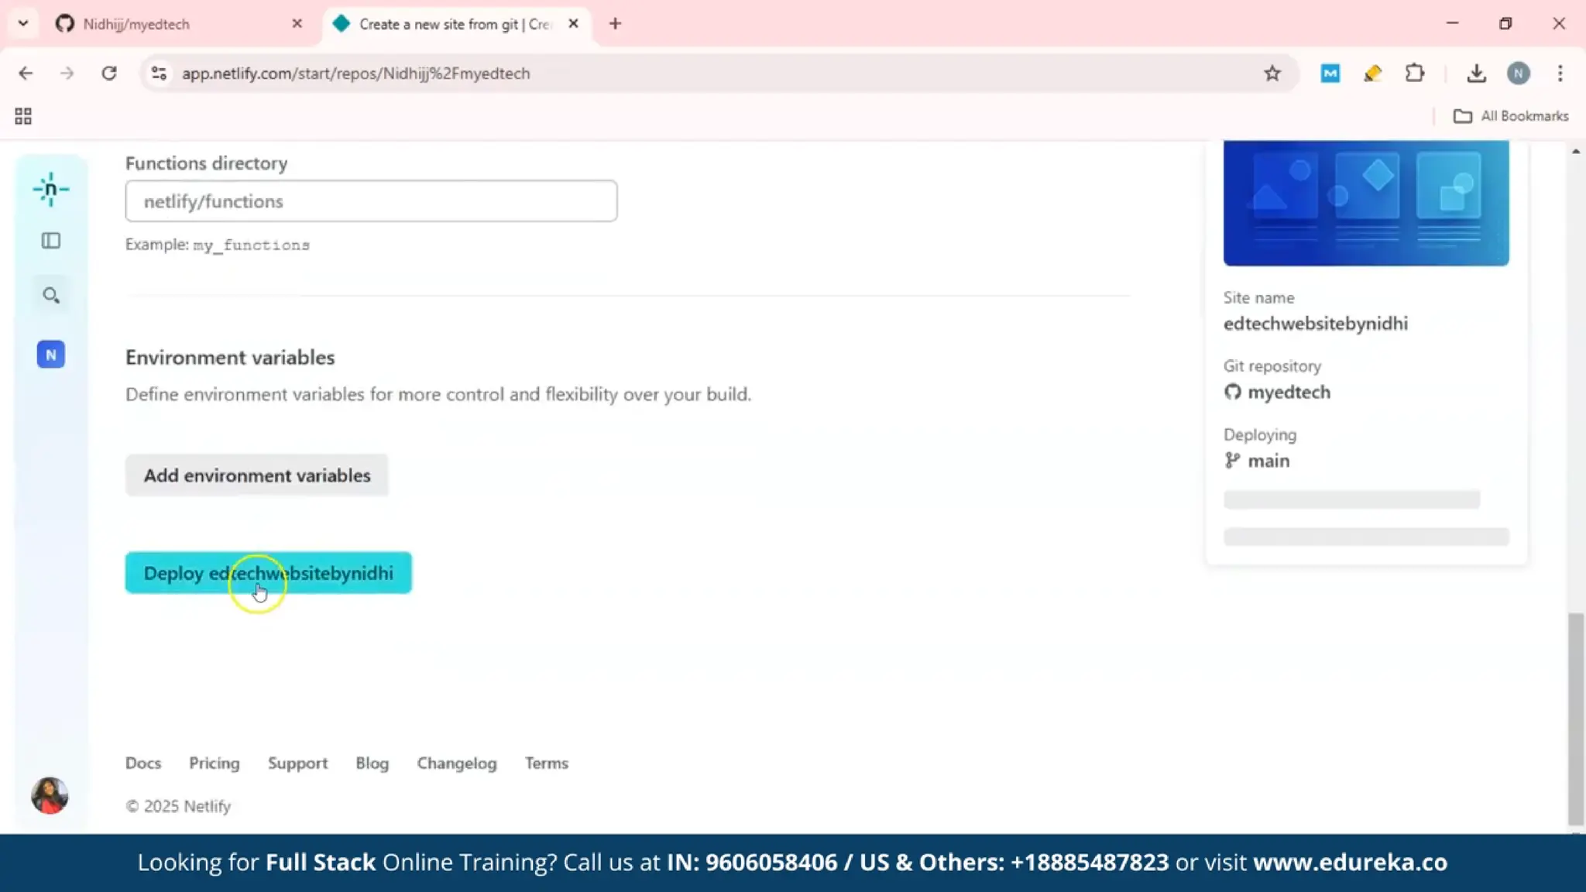The image size is (1586, 892).
Task: Open site information icon in address bar
Action: pos(159,73)
